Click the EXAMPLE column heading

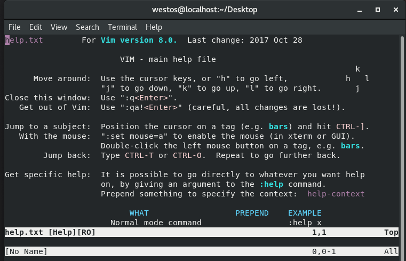pyautogui.click(x=305, y=213)
